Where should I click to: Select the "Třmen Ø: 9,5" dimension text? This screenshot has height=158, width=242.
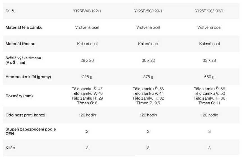click(148, 103)
